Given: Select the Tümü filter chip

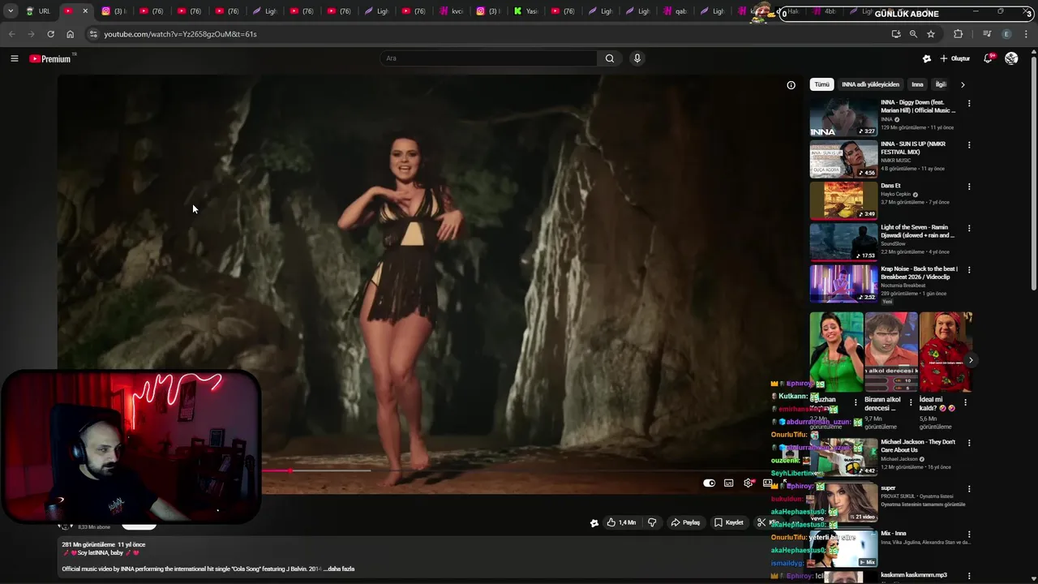Looking at the screenshot, I should [x=821, y=84].
